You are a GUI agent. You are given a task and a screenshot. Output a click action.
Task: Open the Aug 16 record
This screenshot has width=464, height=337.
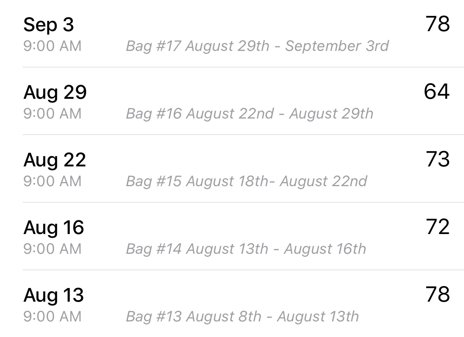(54, 228)
